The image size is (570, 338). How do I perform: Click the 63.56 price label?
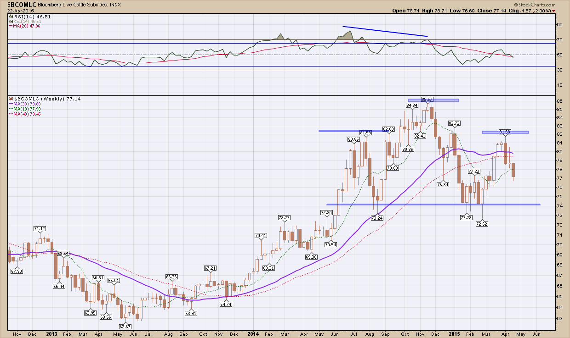coord(106,317)
